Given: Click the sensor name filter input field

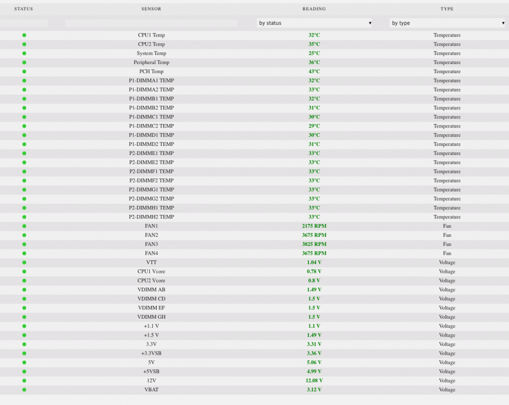Looking at the screenshot, I should (x=151, y=23).
